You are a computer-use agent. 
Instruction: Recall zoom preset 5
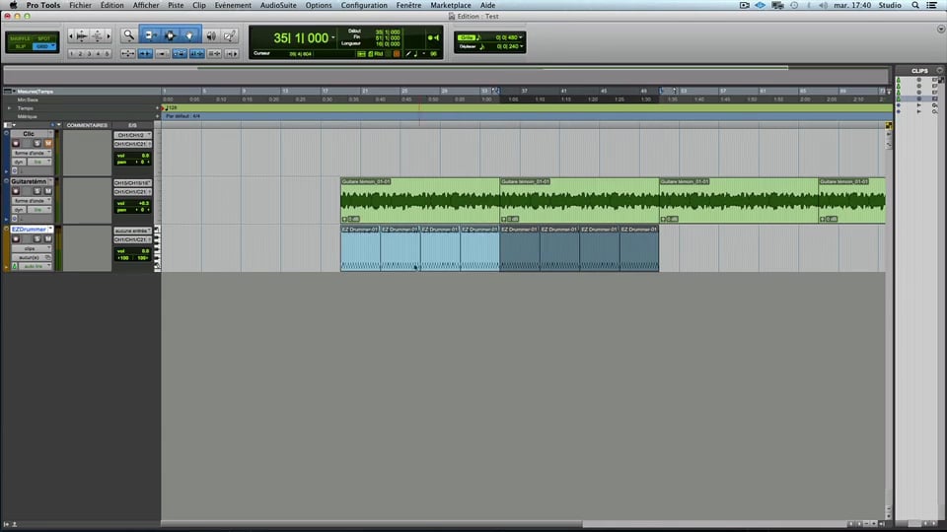tap(108, 53)
